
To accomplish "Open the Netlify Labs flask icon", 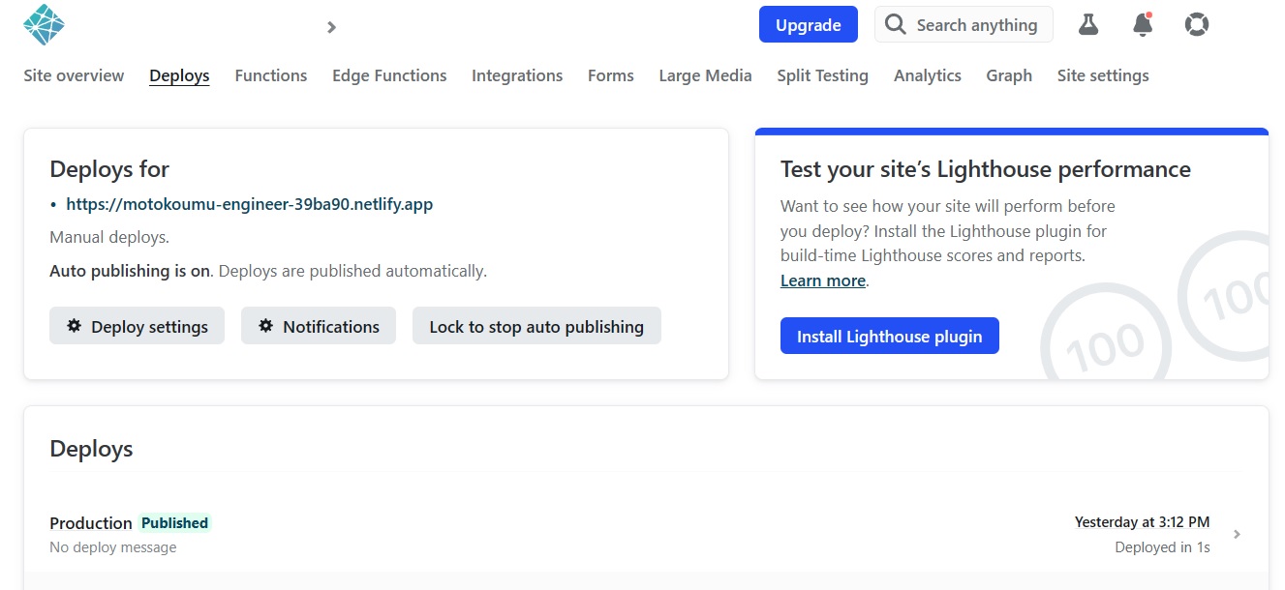I will (x=1088, y=25).
